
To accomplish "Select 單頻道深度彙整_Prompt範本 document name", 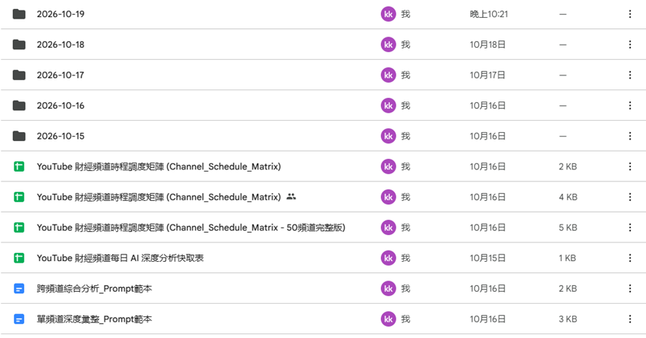I will pyautogui.click(x=94, y=319).
